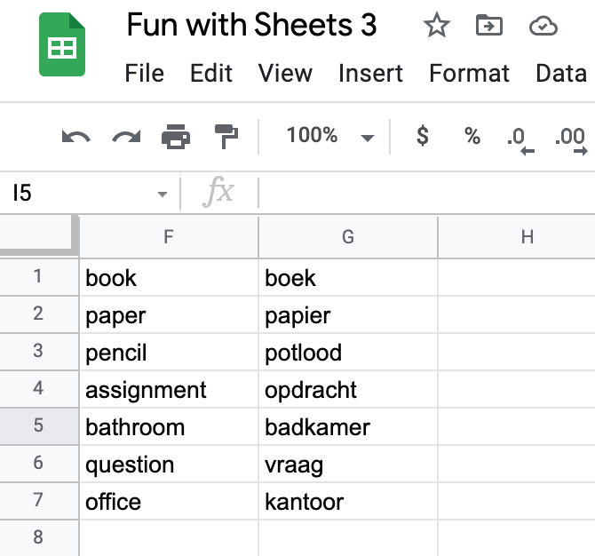Expand the name box dropdown arrow

point(162,194)
